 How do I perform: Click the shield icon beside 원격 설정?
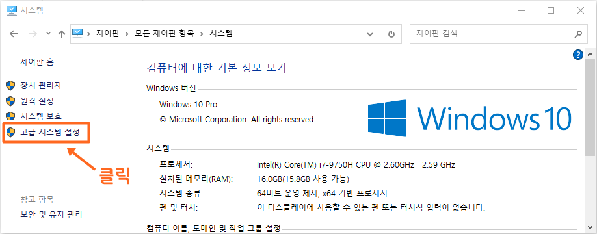coord(10,101)
